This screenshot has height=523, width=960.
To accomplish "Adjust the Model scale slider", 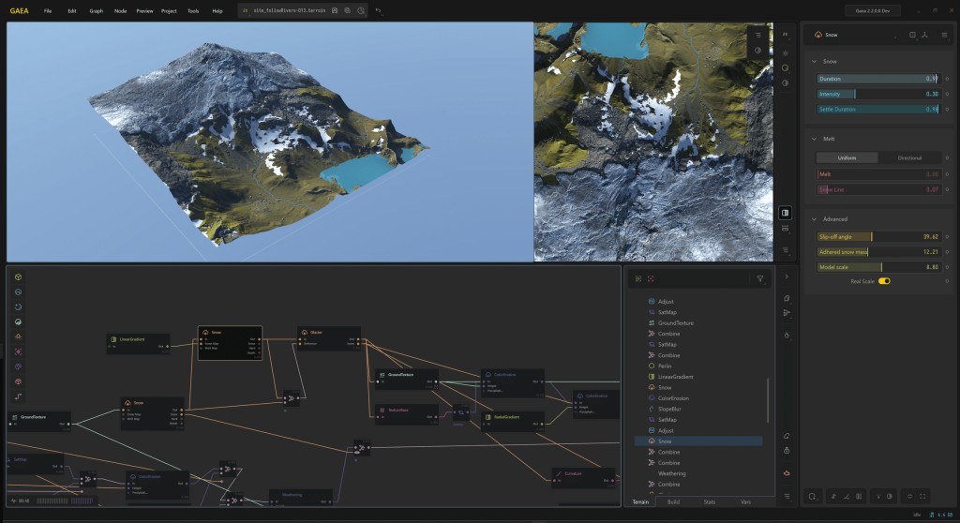I will pyautogui.click(x=877, y=267).
